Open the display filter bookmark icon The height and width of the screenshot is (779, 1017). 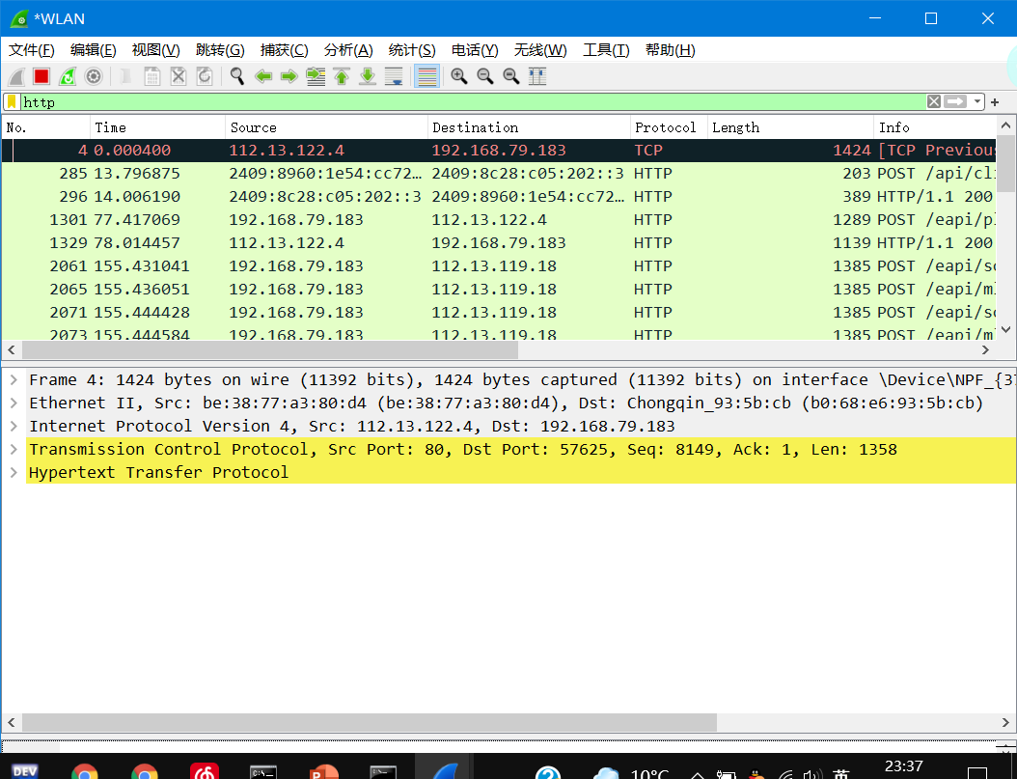(13, 101)
